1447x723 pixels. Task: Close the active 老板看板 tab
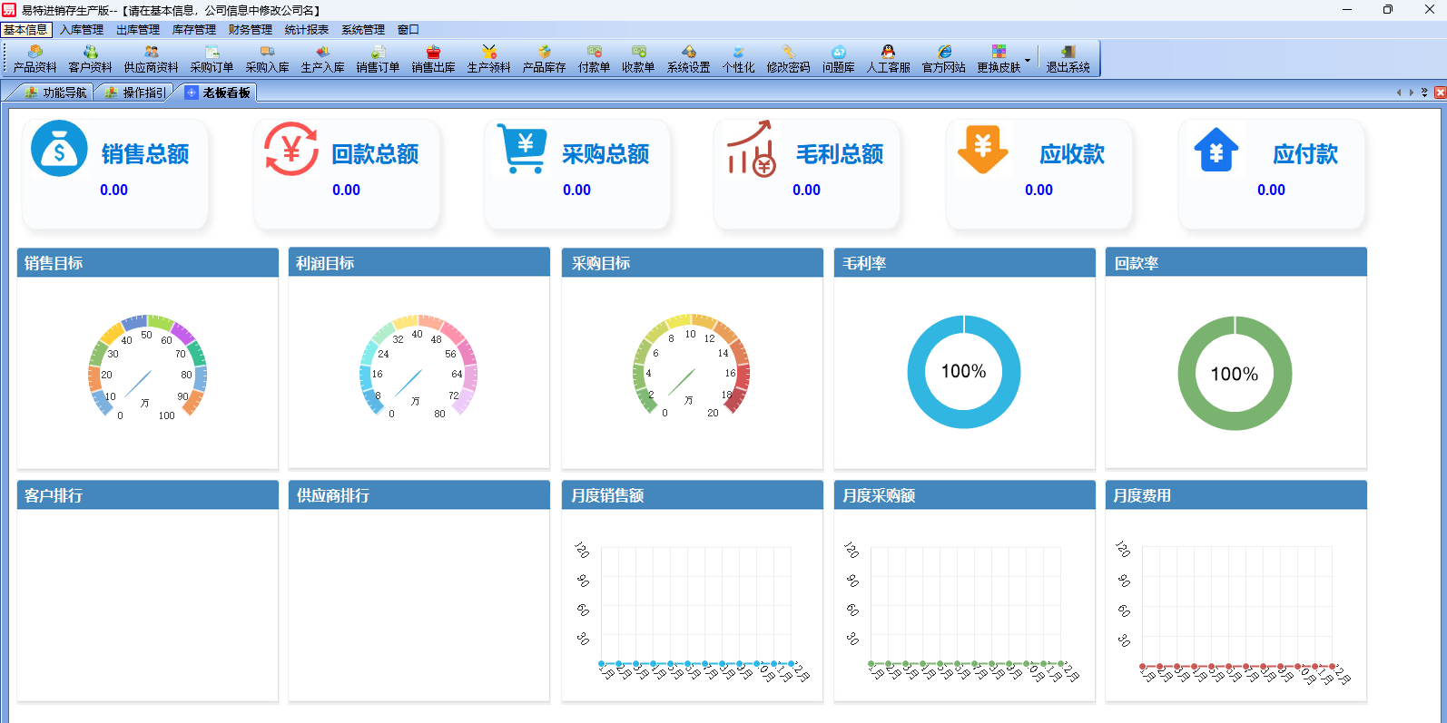[1440, 93]
